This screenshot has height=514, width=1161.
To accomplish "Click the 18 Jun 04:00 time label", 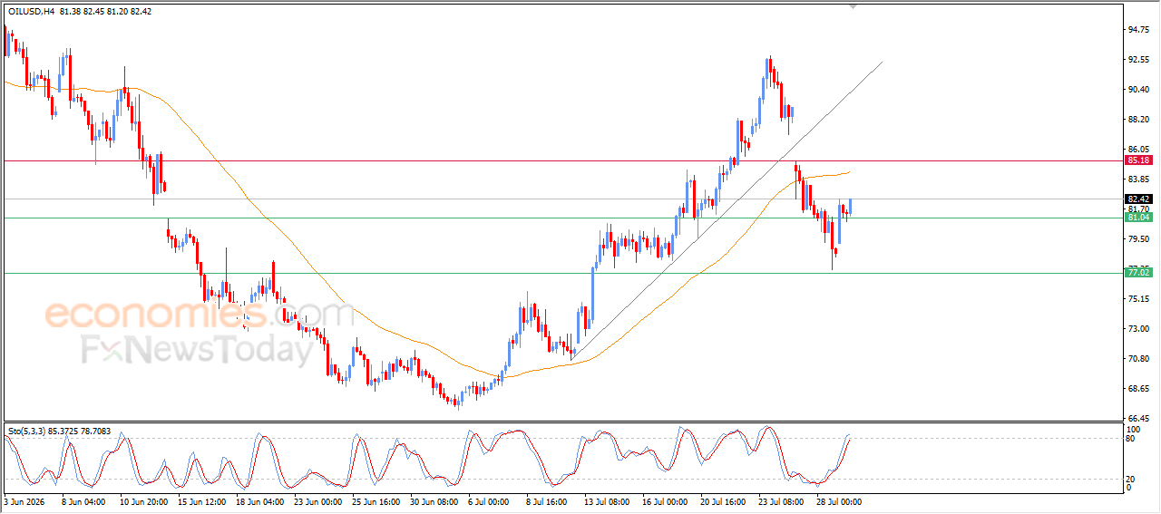I will tap(259, 500).
